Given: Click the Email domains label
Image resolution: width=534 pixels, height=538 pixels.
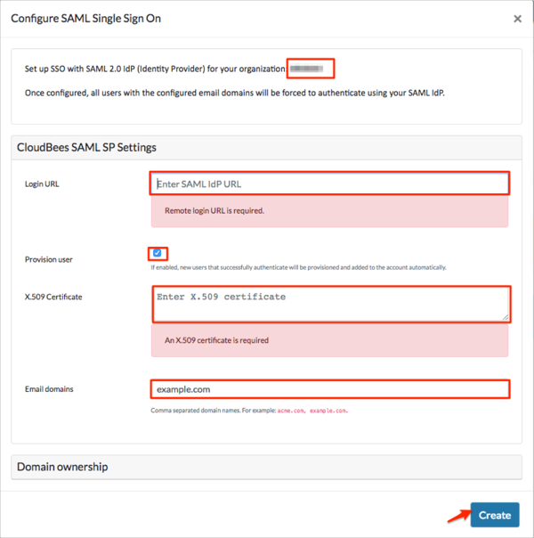Looking at the screenshot, I should coord(50,389).
